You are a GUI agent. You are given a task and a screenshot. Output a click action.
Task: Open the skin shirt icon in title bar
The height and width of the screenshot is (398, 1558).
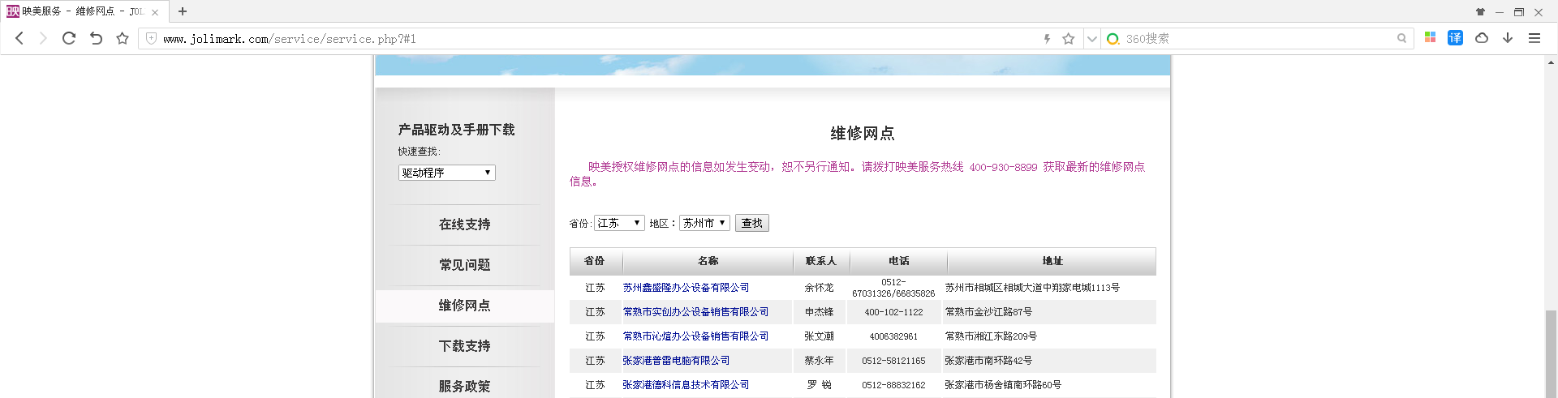pyautogui.click(x=1480, y=11)
